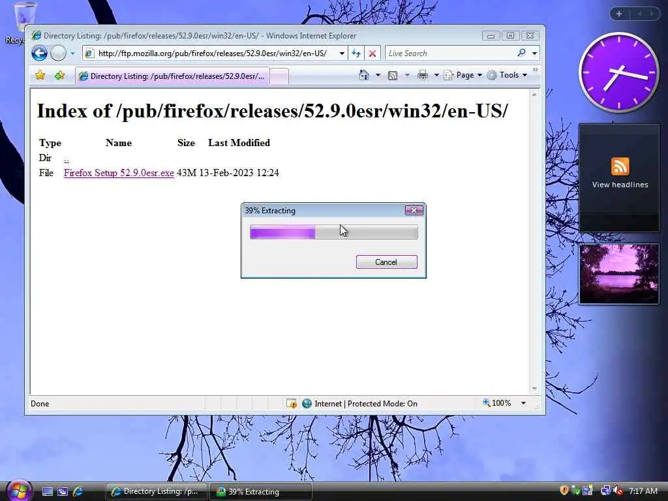
Task: Open a new blank tab
Action: tap(279, 77)
